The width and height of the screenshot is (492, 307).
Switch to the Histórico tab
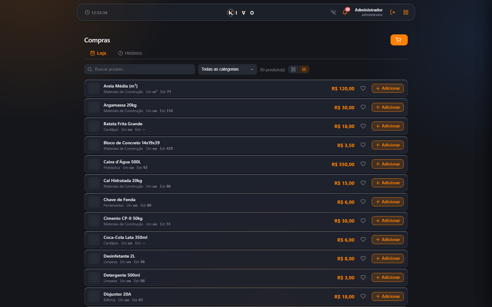click(130, 53)
